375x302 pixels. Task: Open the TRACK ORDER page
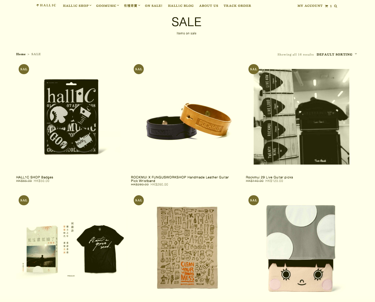[x=237, y=6]
